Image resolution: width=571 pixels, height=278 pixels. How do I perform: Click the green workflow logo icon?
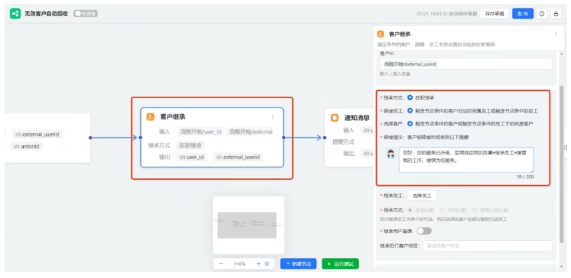15,14
